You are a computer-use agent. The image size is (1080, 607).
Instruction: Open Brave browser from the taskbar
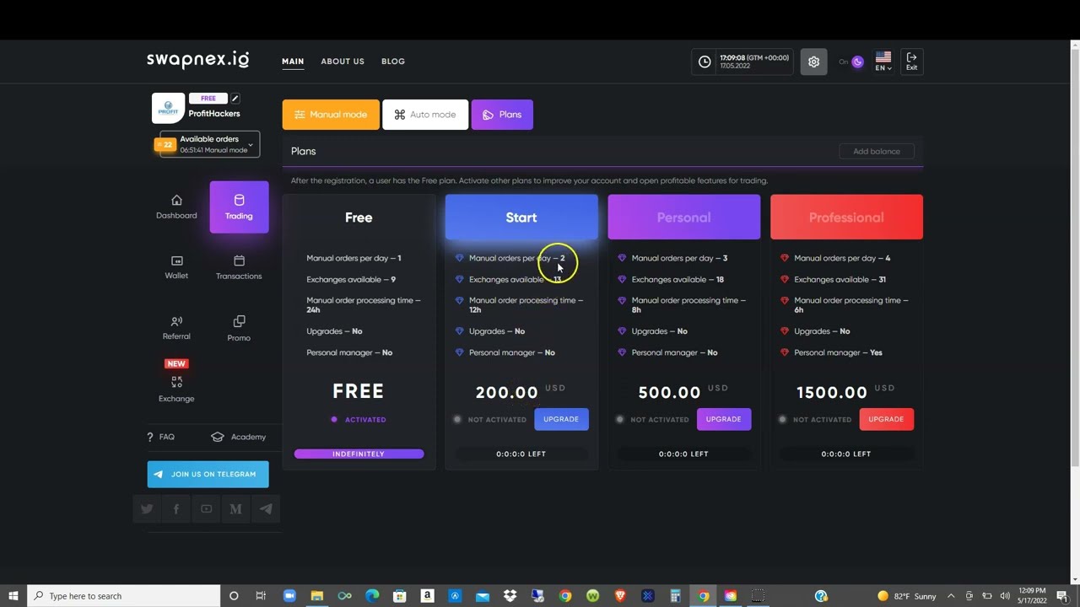point(620,596)
